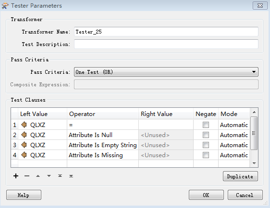
Task: Add a new test clause with plus icon
Action: click(16, 176)
